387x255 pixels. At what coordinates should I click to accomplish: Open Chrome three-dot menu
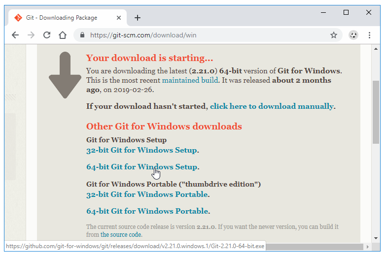(369, 35)
